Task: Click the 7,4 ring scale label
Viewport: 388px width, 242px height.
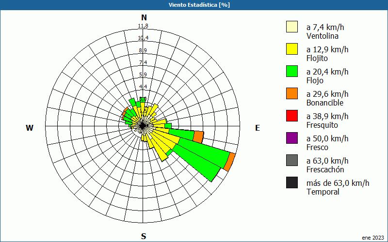Action: (x=143, y=62)
